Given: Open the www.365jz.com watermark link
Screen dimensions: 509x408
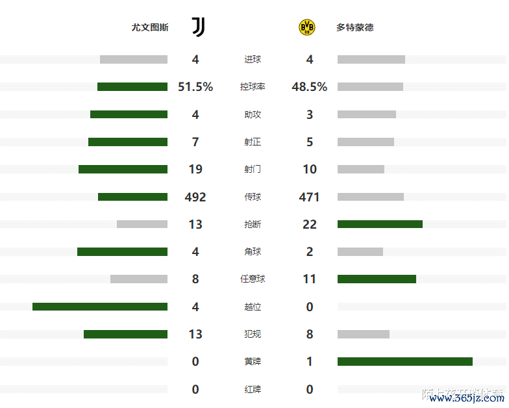Looking at the screenshot, I should point(466,398).
